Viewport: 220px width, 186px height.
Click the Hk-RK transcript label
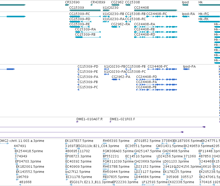point(204,19)
